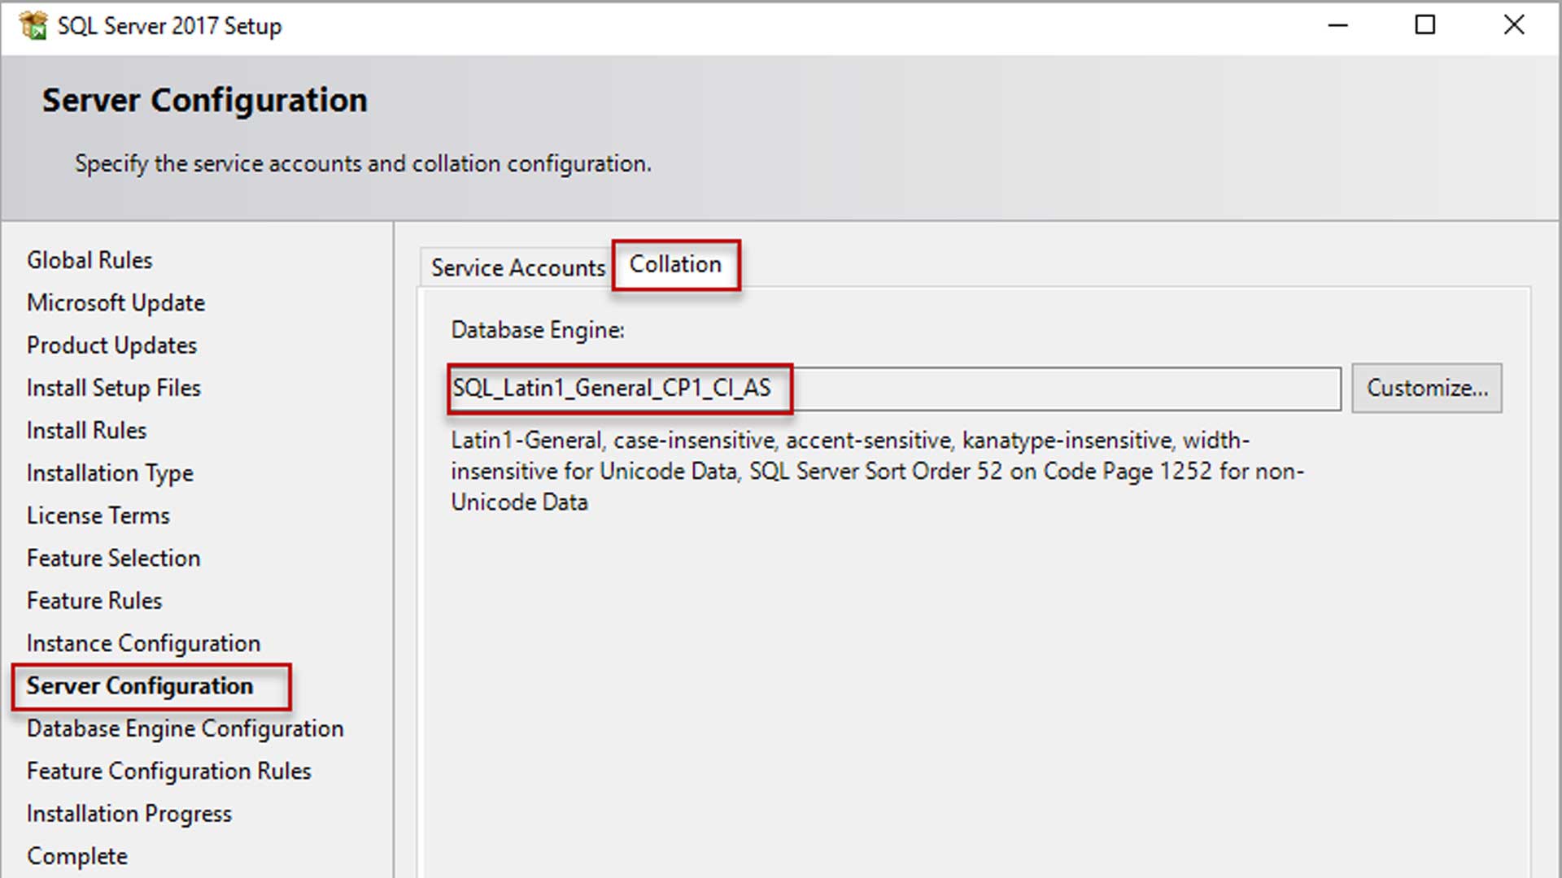The height and width of the screenshot is (878, 1562).
Task: Open Database Engine Configuration page
Action: pyautogui.click(x=185, y=728)
